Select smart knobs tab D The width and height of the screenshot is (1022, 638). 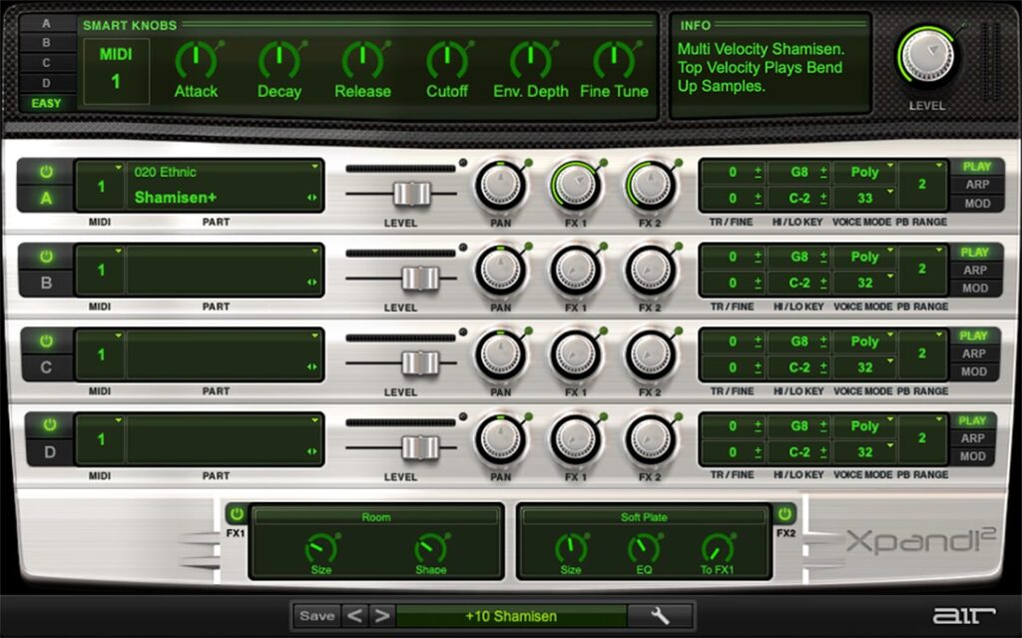[46, 83]
